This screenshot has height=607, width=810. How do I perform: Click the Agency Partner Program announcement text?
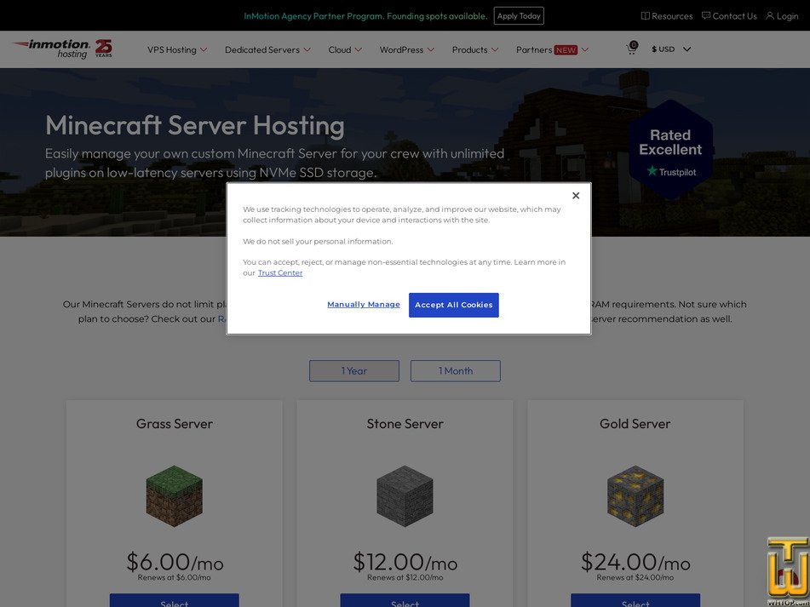[x=365, y=16]
